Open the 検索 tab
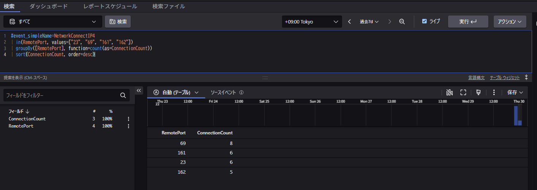 tap(9, 6)
